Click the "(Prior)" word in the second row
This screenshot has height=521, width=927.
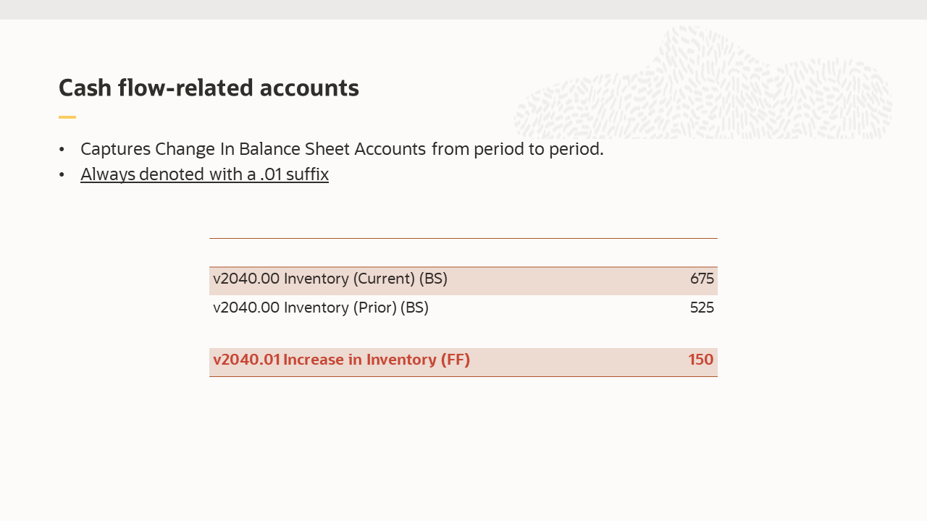point(374,308)
